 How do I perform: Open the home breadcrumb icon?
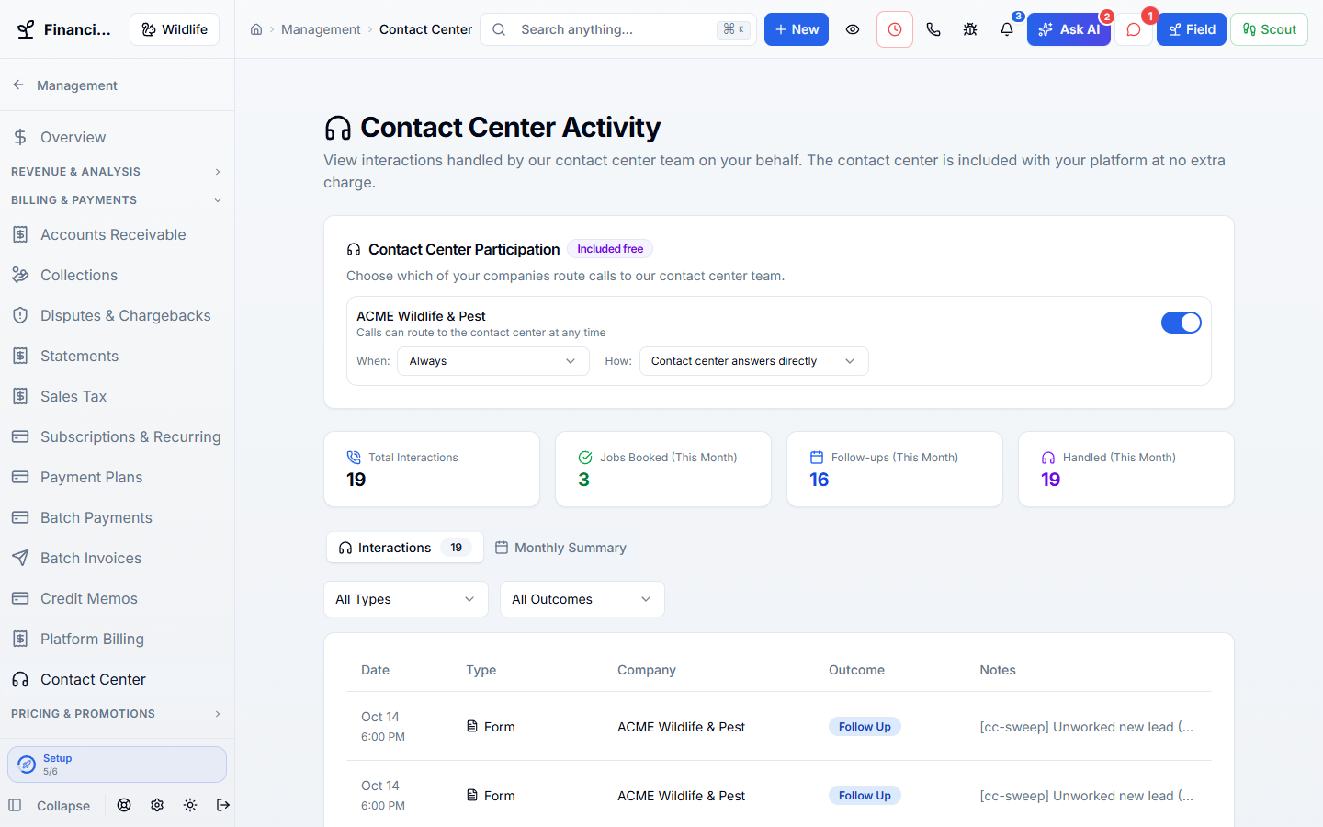256,29
